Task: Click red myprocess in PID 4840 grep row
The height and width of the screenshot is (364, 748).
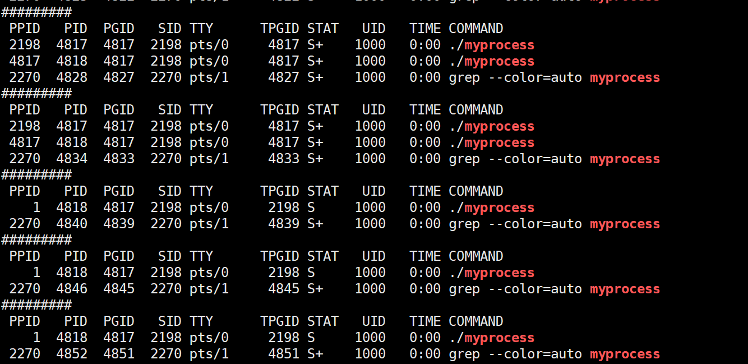Action: point(625,224)
